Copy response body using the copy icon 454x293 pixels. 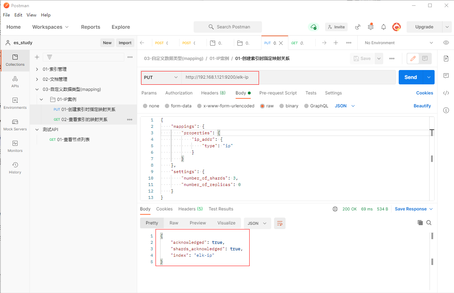pos(420,223)
